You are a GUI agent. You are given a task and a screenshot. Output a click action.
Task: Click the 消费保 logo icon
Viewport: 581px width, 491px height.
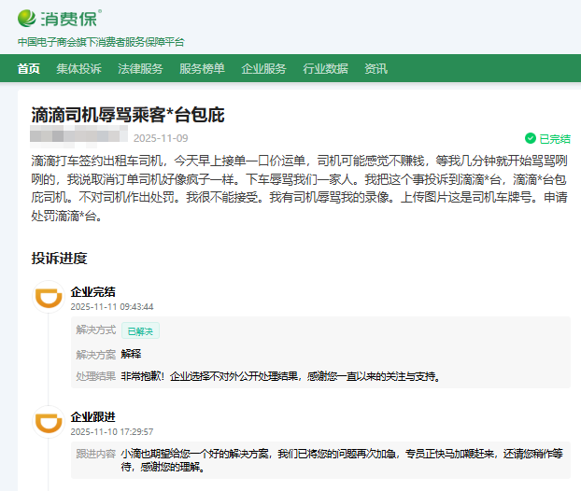point(29,18)
